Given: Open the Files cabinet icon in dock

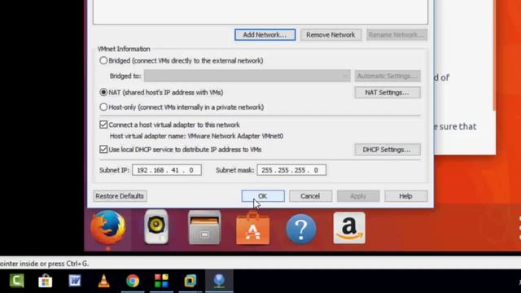Looking at the screenshot, I should (x=204, y=228).
